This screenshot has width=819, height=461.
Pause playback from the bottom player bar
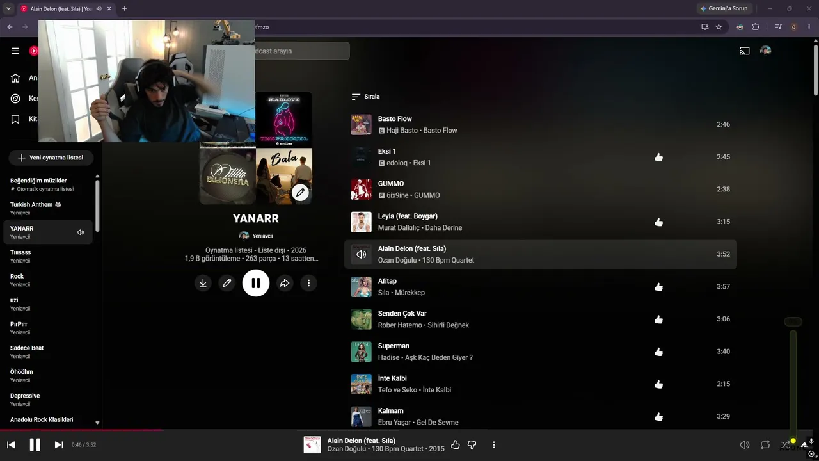click(35, 444)
